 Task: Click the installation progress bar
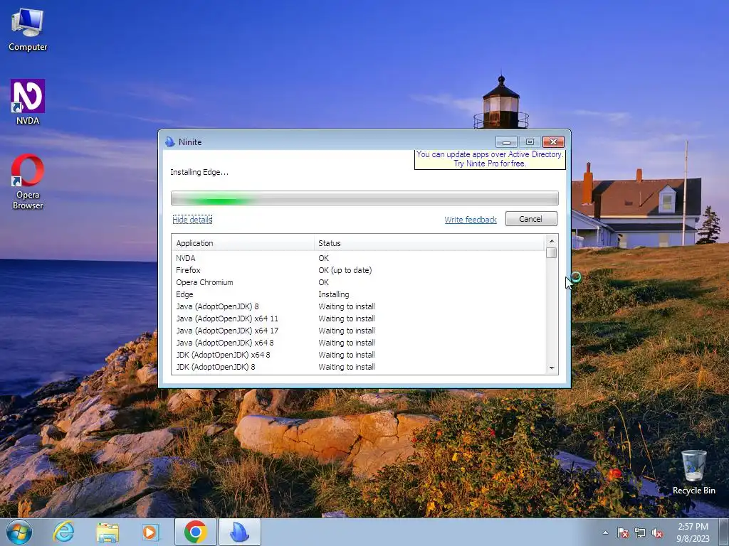click(364, 198)
